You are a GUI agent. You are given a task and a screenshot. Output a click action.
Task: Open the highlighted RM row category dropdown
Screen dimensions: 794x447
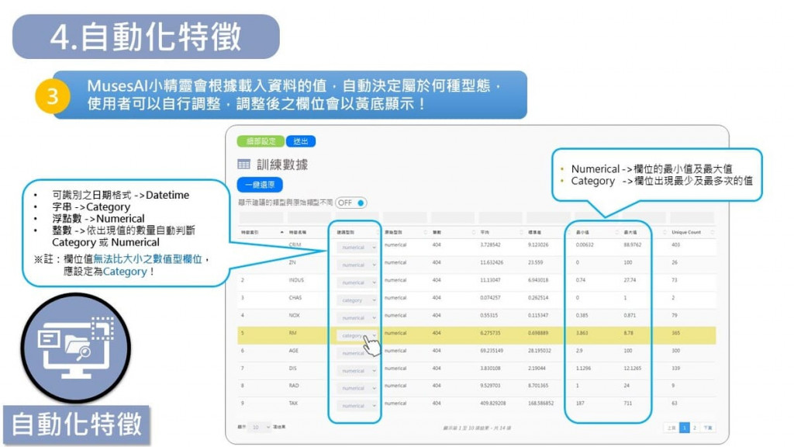click(357, 335)
